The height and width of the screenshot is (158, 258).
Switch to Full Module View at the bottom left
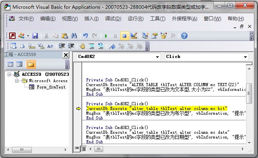84,149
